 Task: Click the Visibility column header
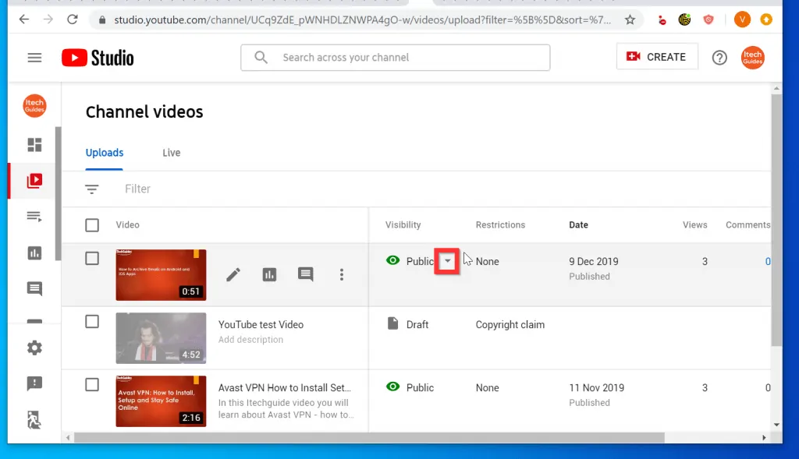[403, 225]
